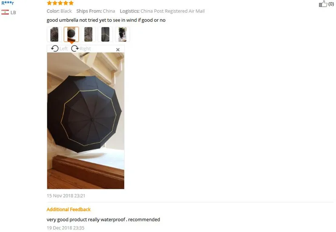This screenshot has width=336, height=232.
Task: View the third review photo thumbnail
Action: click(88, 34)
